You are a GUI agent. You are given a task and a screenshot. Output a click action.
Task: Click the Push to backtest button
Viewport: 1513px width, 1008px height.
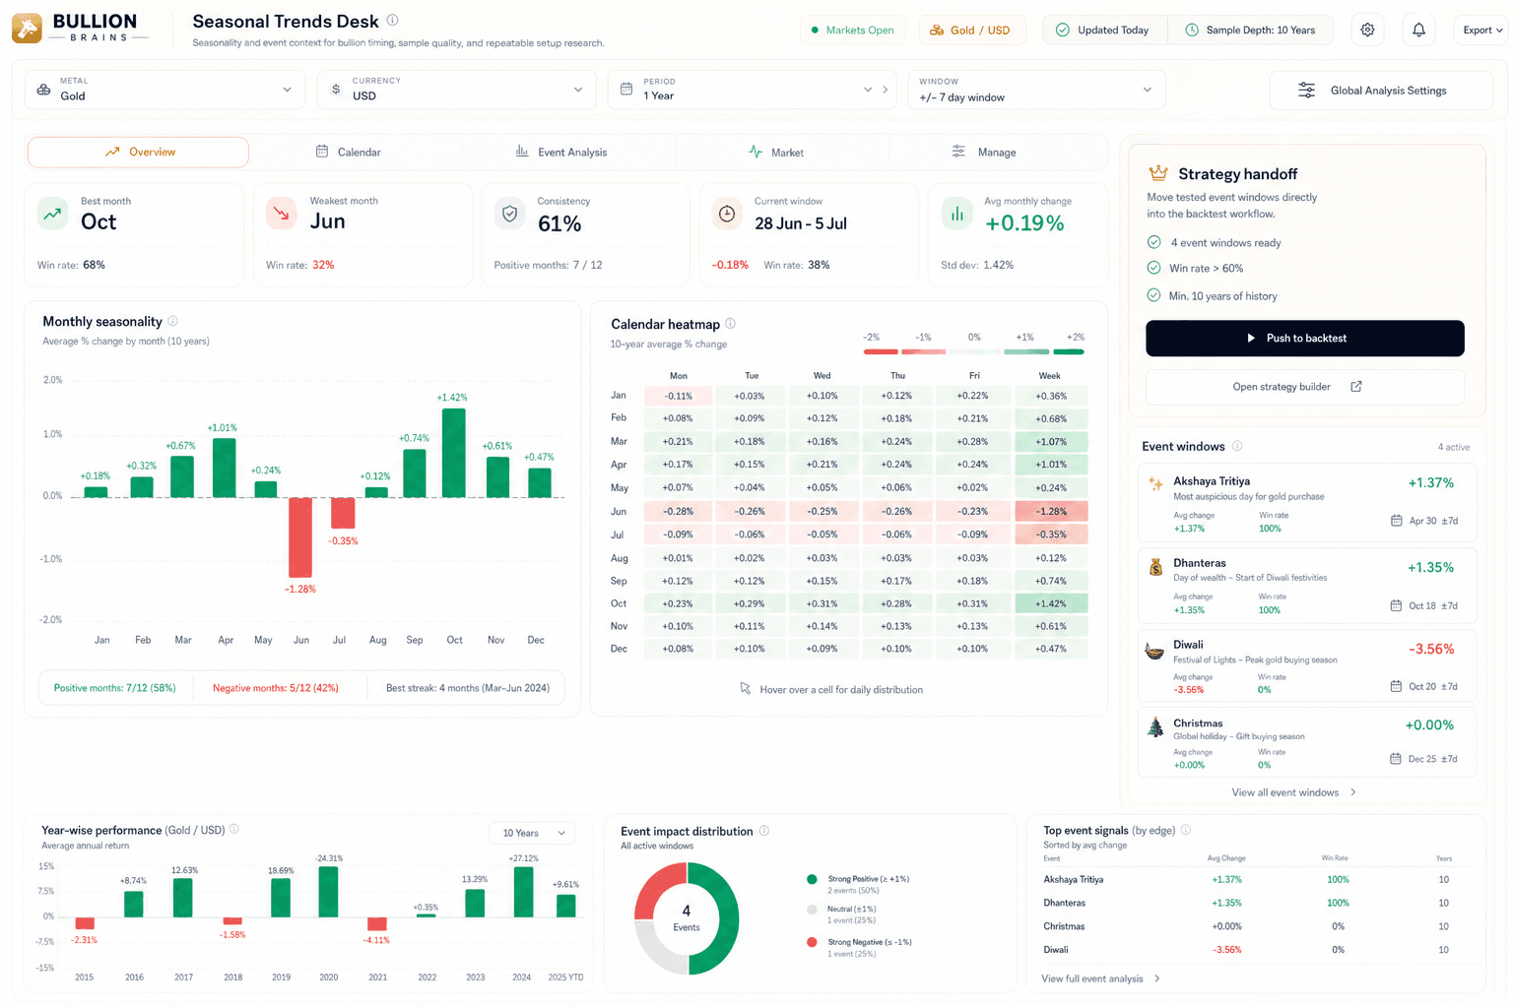pyautogui.click(x=1304, y=338)
